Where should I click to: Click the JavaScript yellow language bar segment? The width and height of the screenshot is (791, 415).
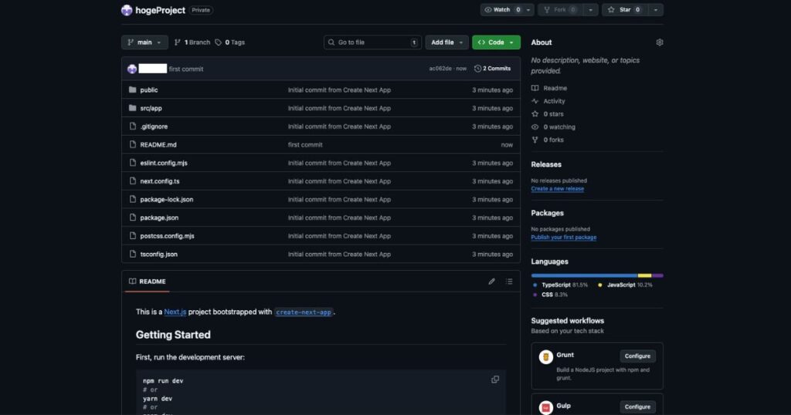point(645,275)
